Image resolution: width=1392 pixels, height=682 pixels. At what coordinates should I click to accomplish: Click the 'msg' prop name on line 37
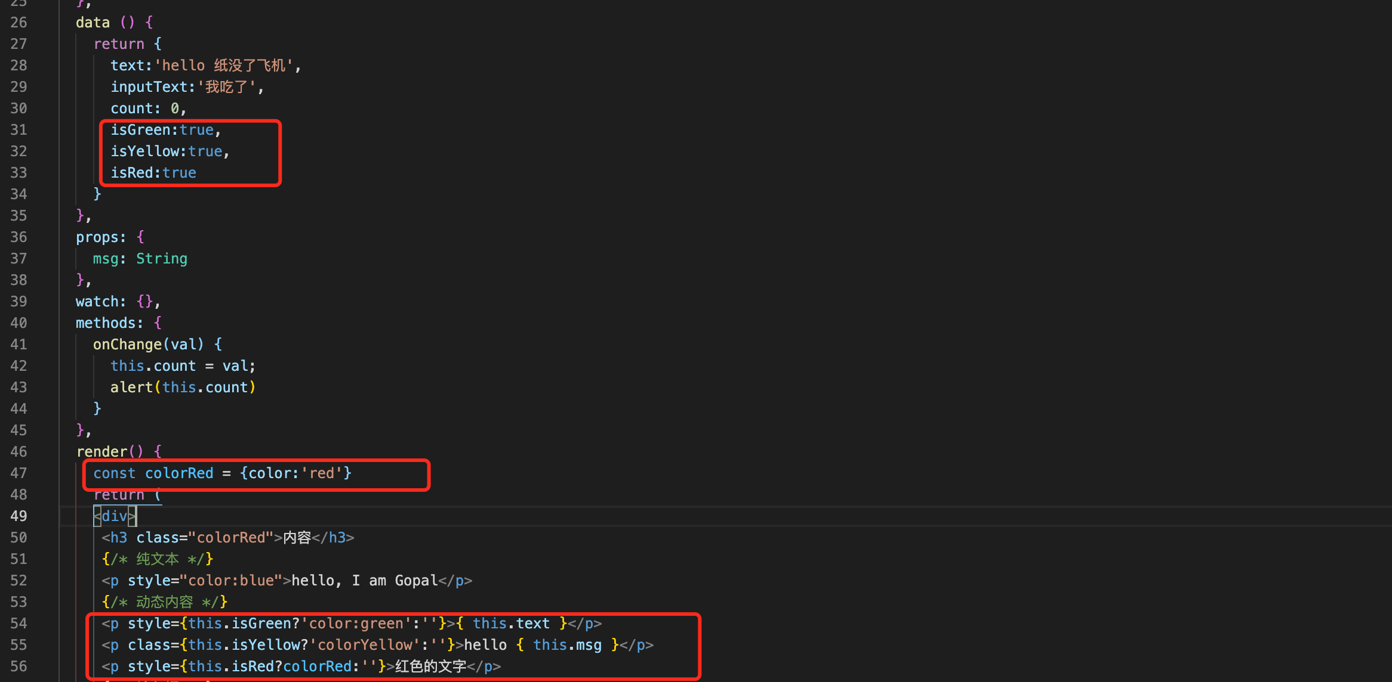[106, 259]
